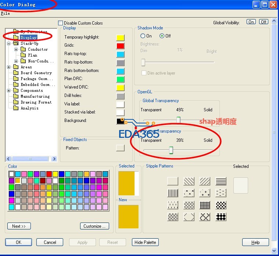
Task: Turn Shadow Mode On radio button
Action: (x=143, y=36)
